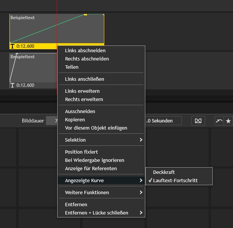233x228 pixels.
Task: Click the keyframe at top of white curve
Action: tap(17, 54)
